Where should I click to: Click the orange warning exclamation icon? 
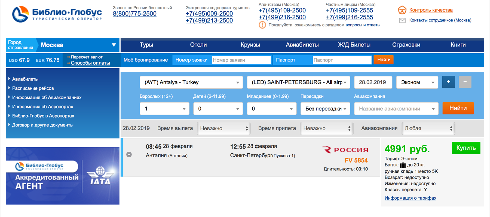click(x=262, y=25)
